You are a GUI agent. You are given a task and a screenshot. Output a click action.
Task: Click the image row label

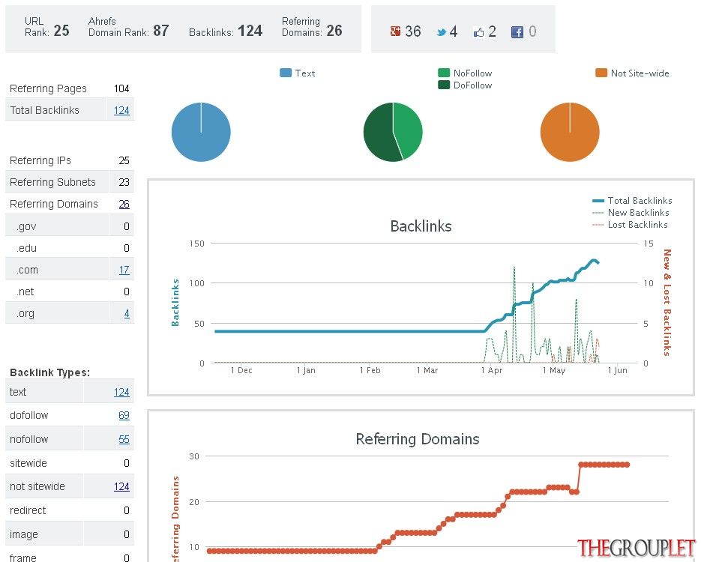(x=24, y=535)
